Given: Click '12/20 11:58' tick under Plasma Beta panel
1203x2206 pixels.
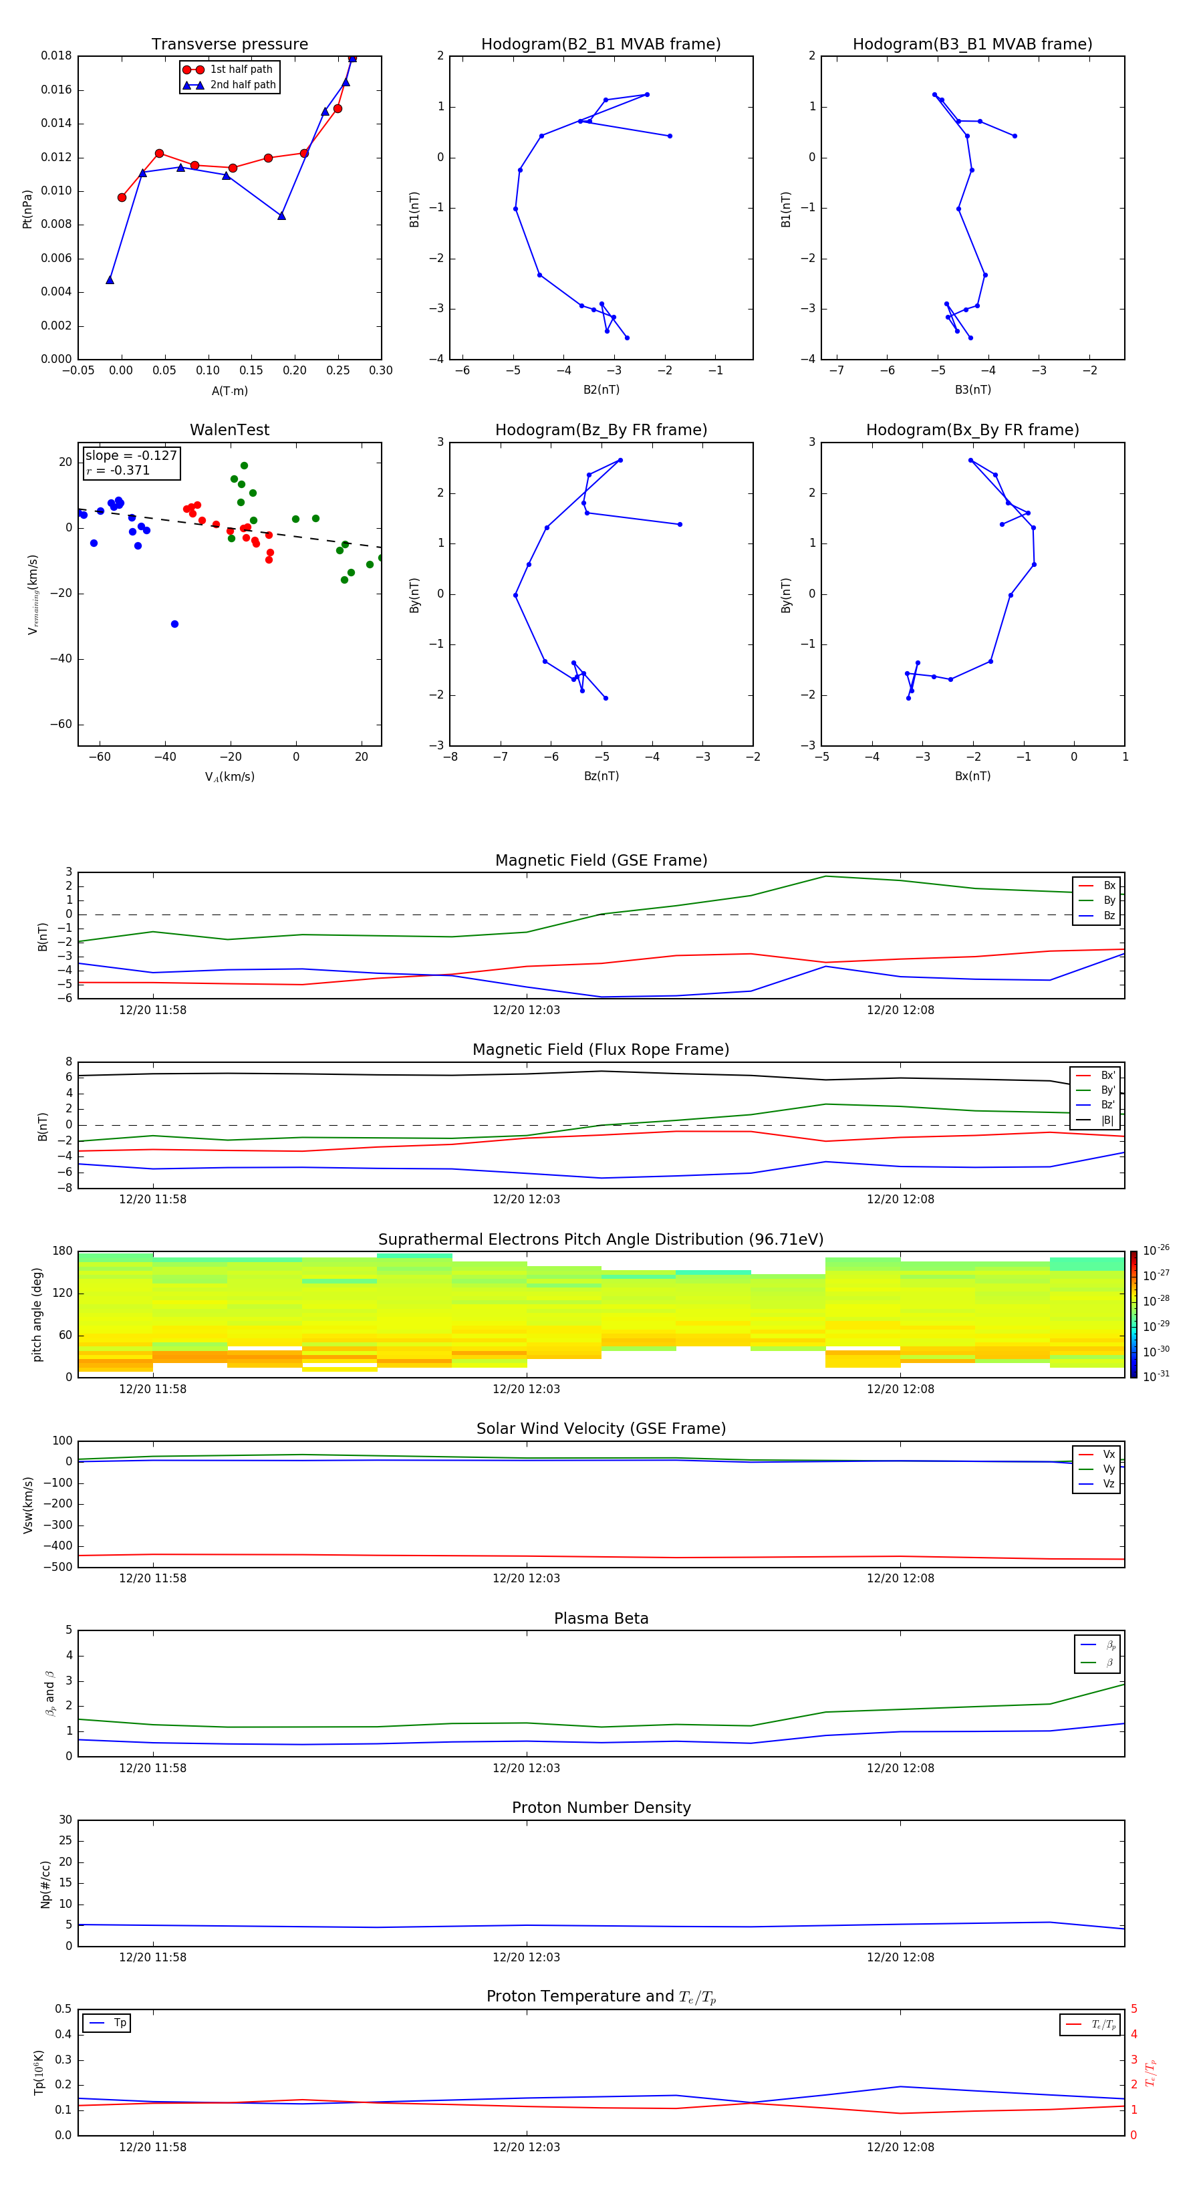Looking at the screenshot, I should 152,1768.
